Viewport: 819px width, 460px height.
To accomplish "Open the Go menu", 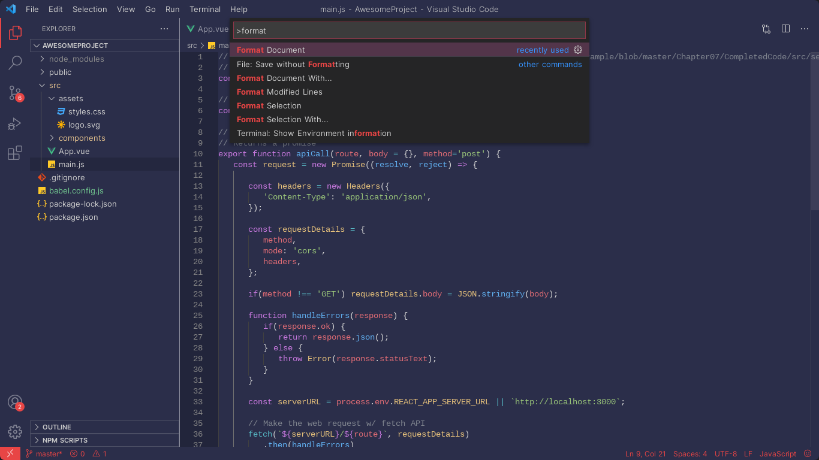I will pyautogui.click(x=150, y=9).
